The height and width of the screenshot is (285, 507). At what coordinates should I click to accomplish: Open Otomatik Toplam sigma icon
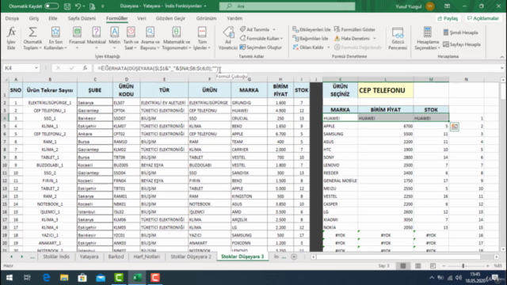click(x=32, y=32)
